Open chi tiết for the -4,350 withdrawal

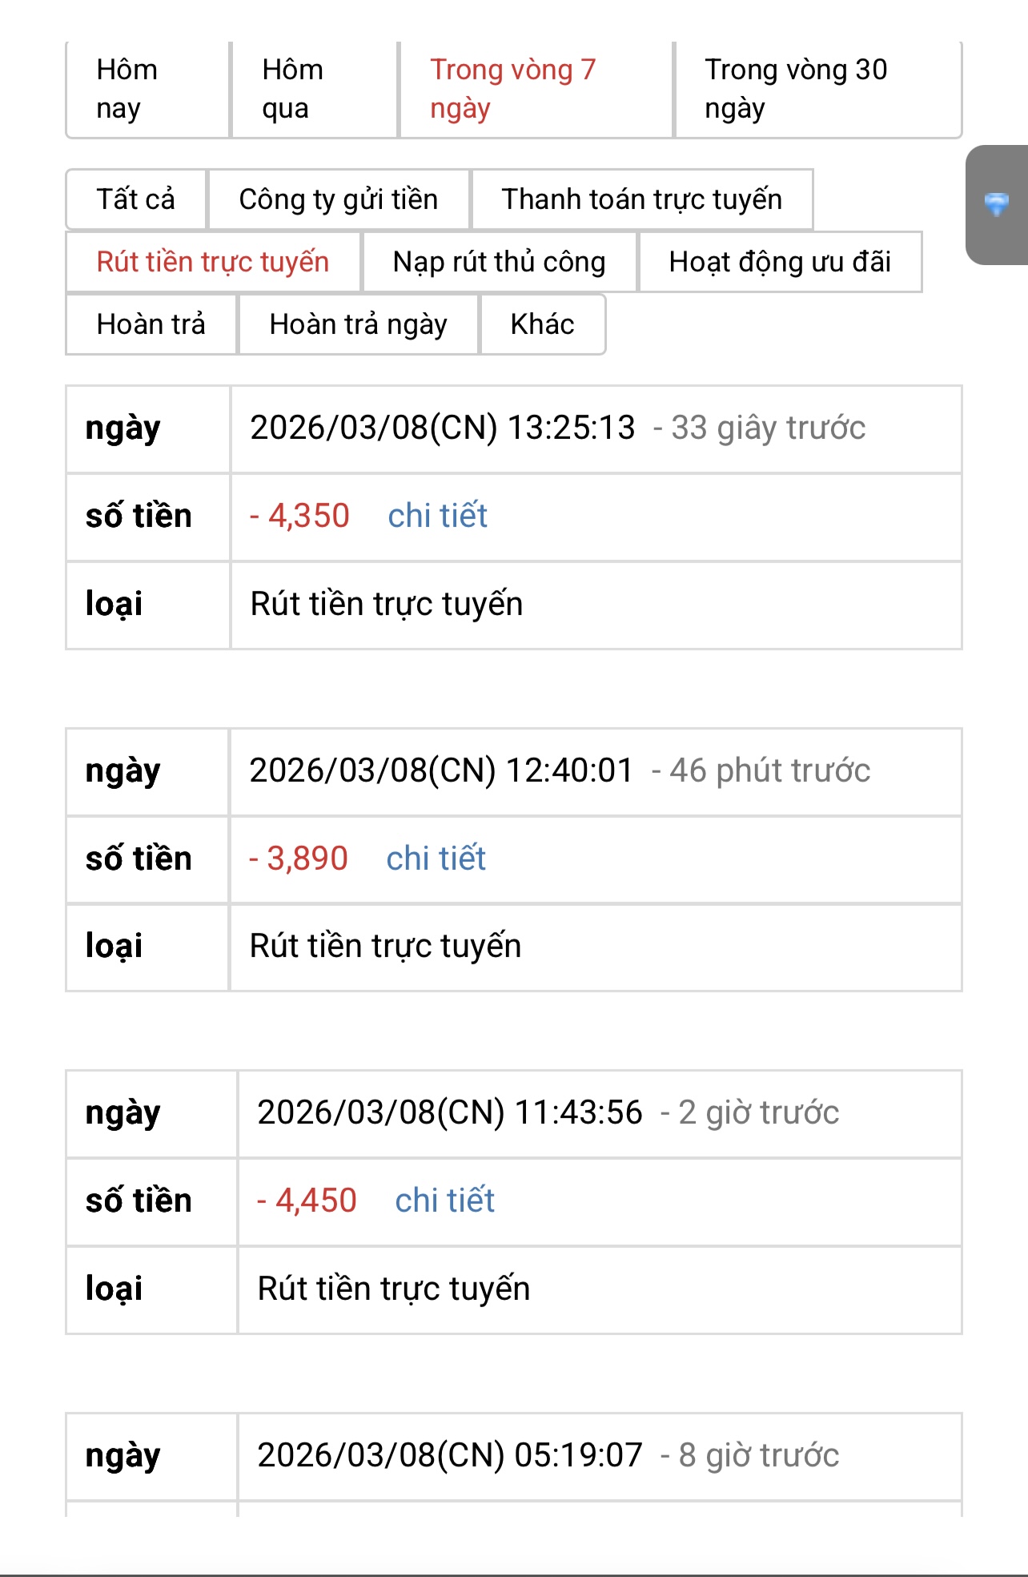point(438,516)
